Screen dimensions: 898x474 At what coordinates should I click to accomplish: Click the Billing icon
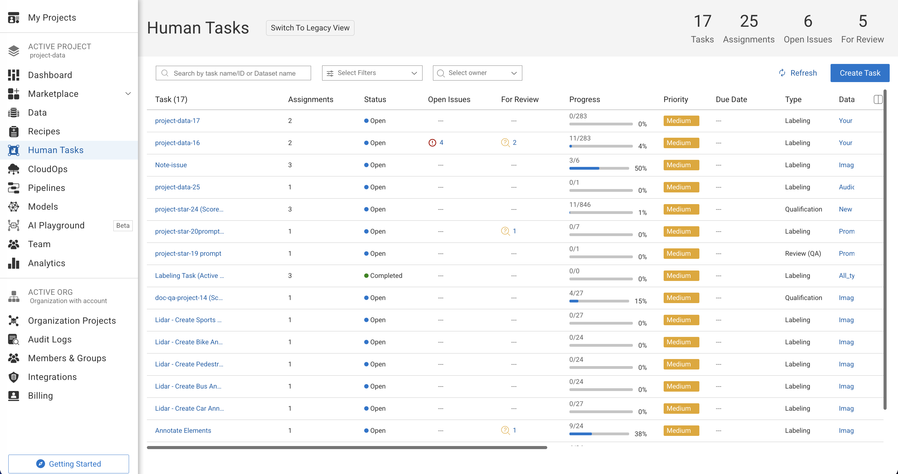coord(14,396)
